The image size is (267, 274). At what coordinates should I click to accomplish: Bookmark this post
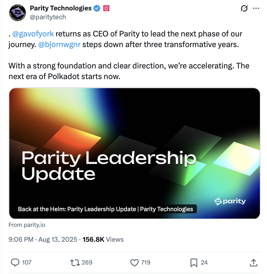pos(194,262)
